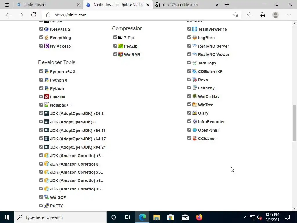Open the Collections panel
297x223 pixels.
262,15
